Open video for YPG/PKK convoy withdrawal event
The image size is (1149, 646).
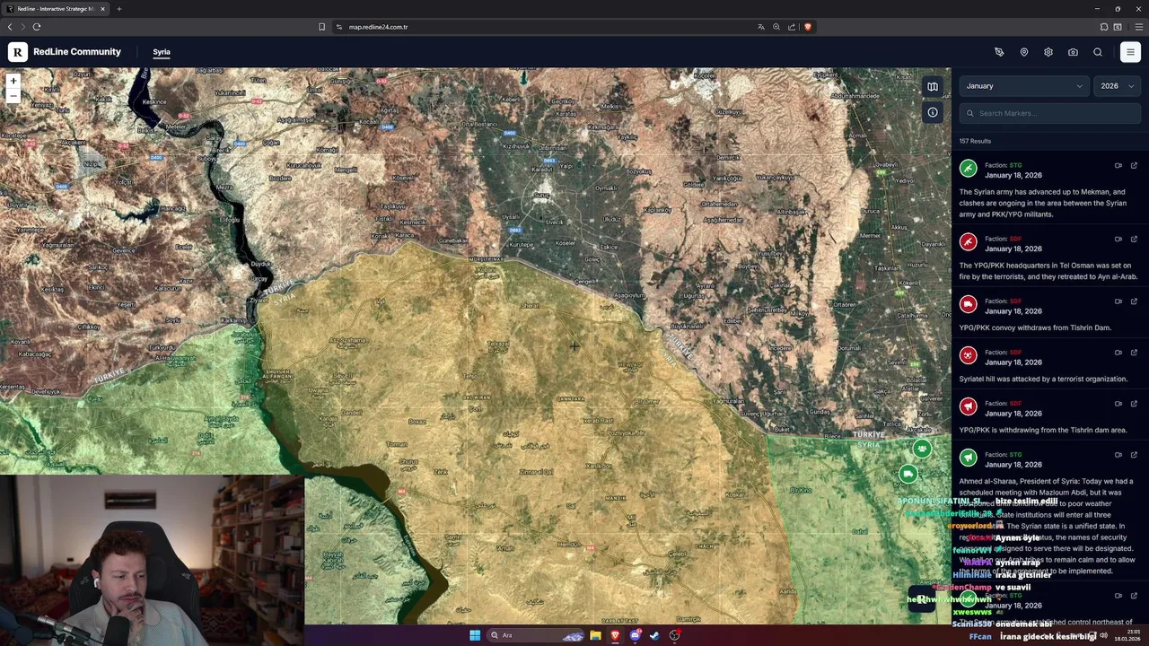tap(1118, 301)
